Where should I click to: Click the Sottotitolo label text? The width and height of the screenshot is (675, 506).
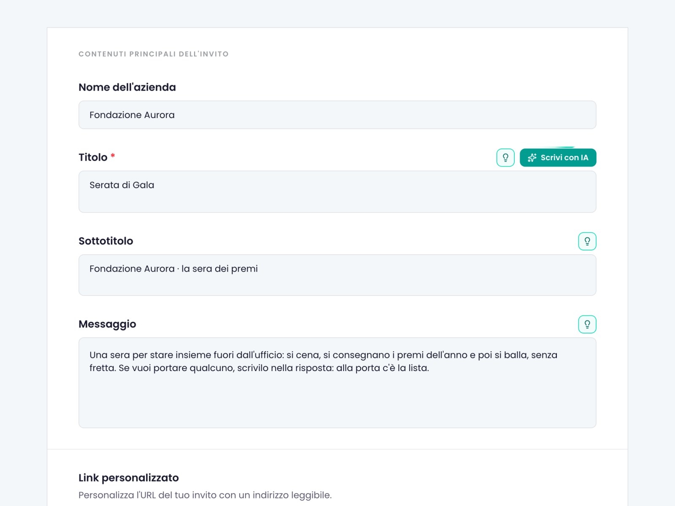pos(106,241)
